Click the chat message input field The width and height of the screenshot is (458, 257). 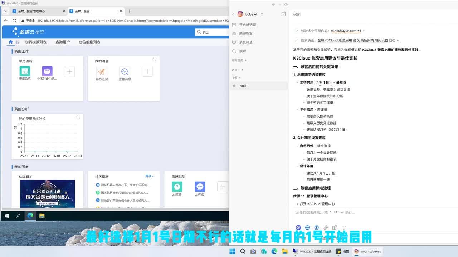pos(372,213)
